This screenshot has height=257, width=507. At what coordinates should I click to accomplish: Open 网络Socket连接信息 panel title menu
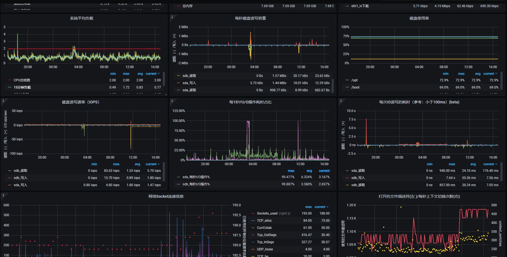(x=166, y=196)
